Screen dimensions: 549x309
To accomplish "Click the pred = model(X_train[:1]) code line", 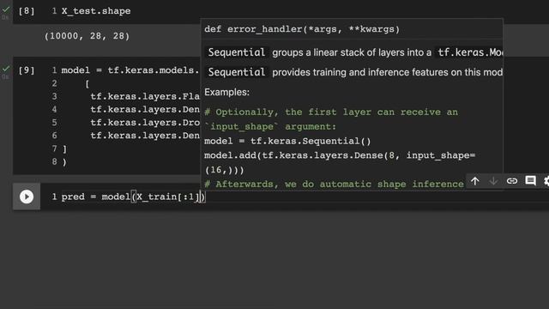I will [x=134, y=197].
